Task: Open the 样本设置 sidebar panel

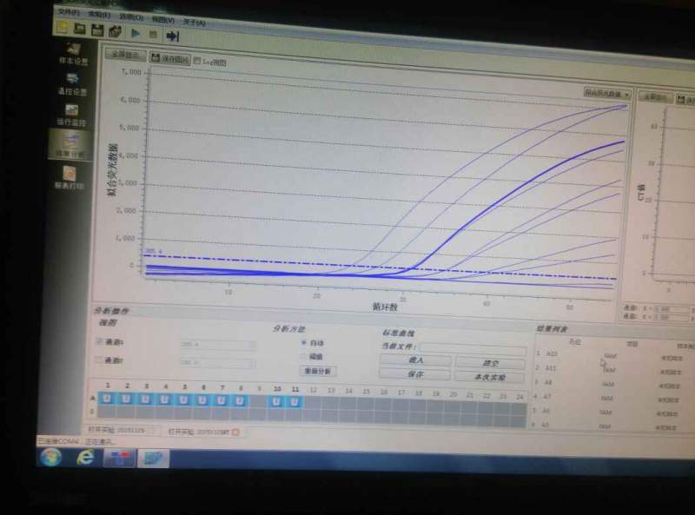Action: click(x=73, y=54)
